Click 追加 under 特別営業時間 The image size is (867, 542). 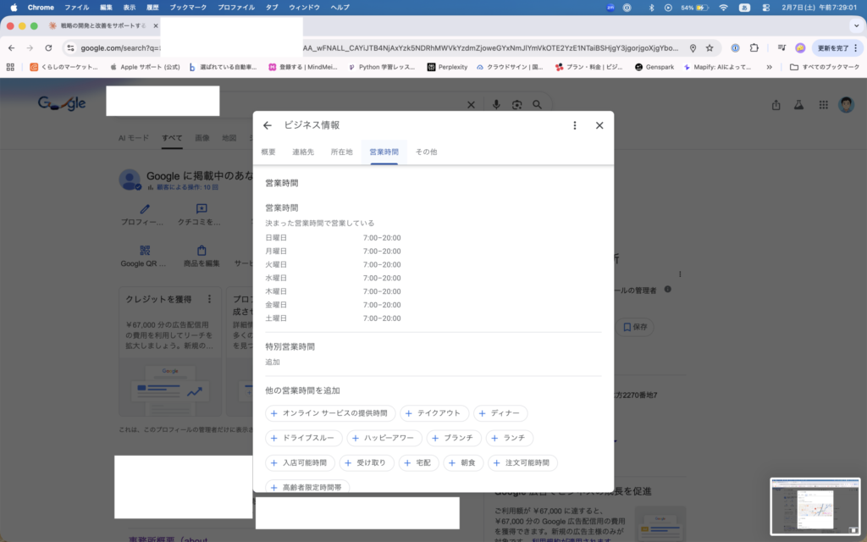point(273,362)
